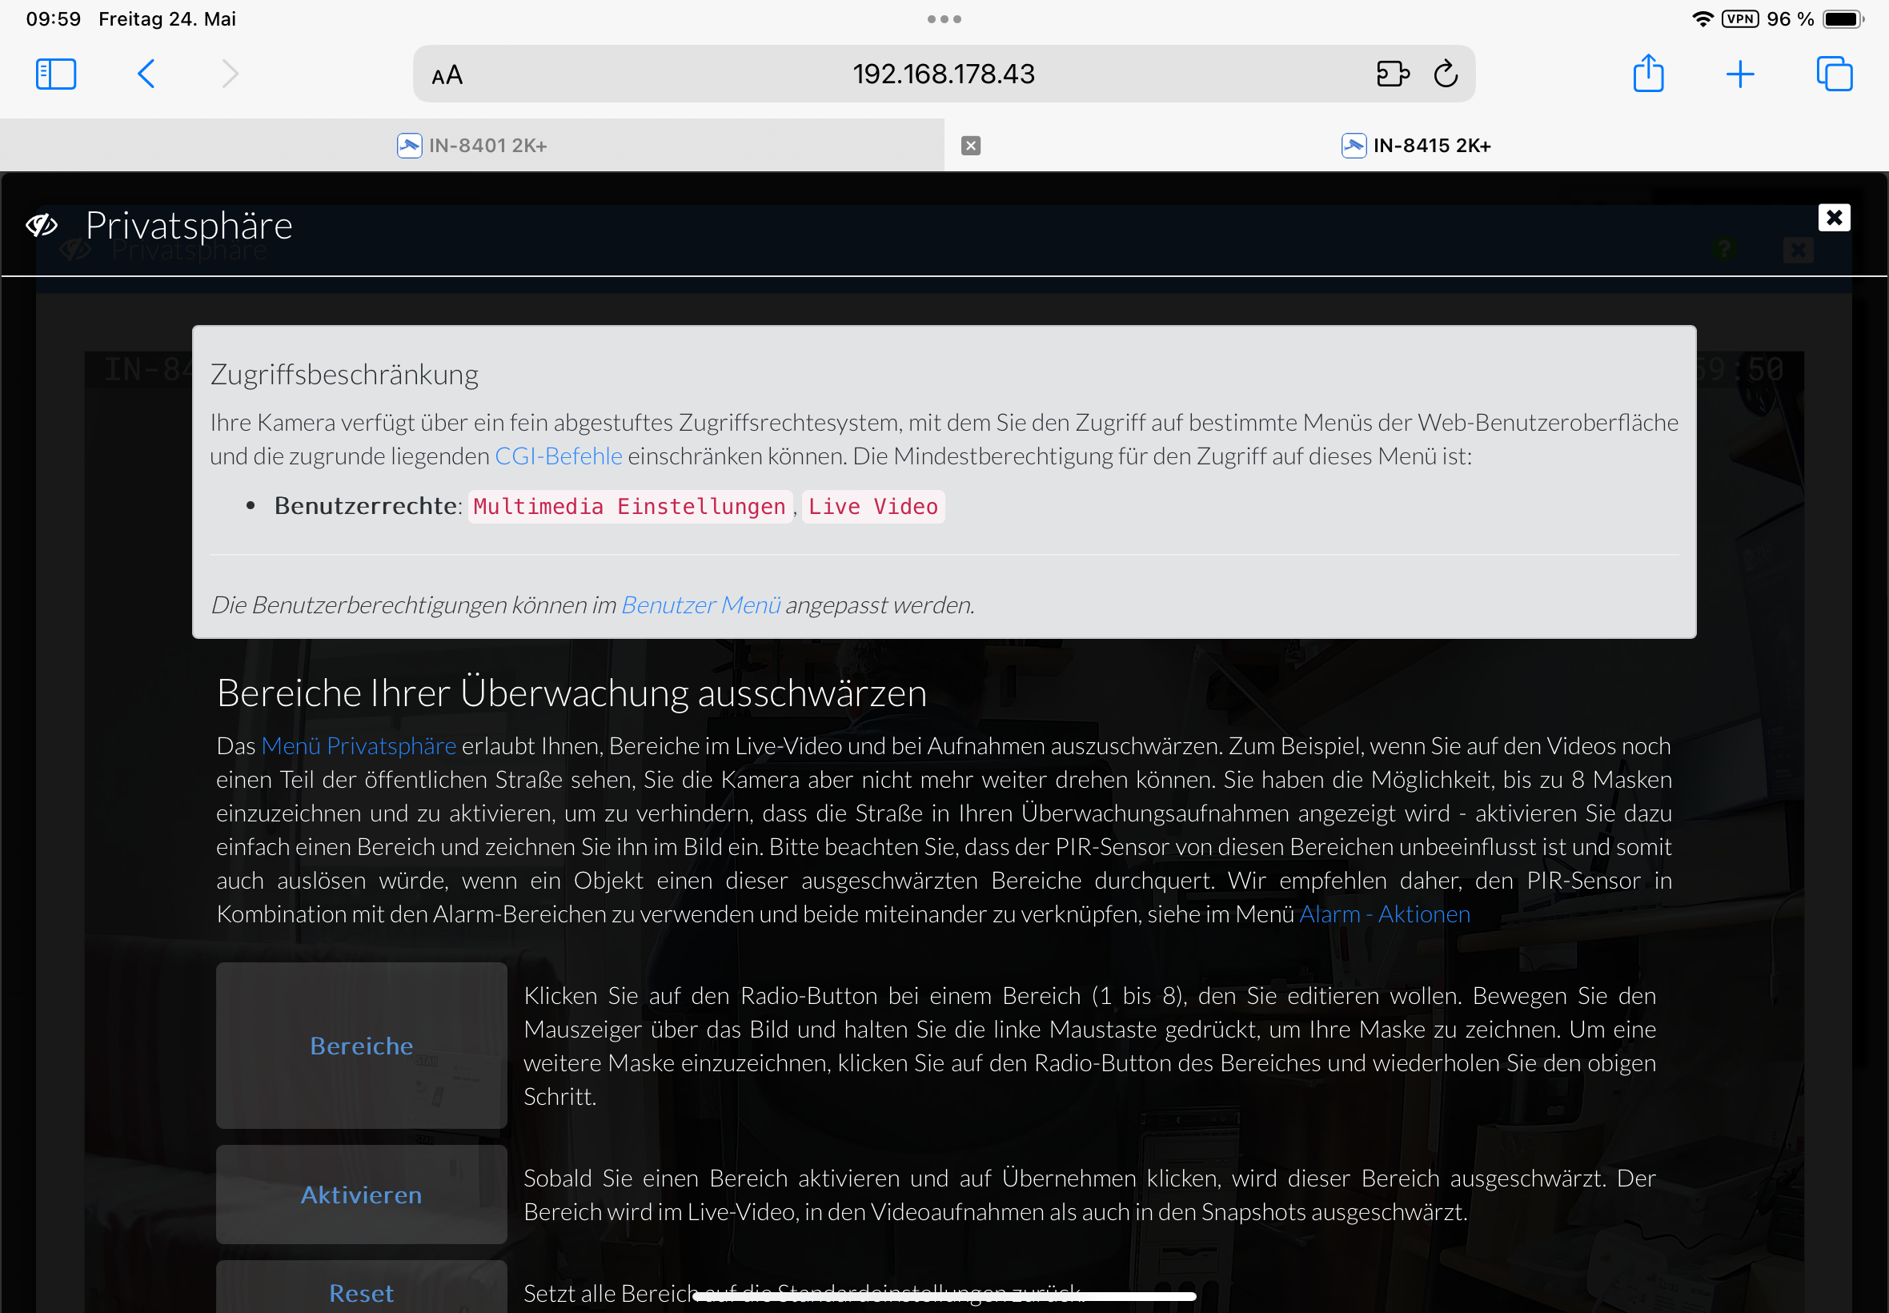Screen dimensions: 1889x1313
Task: Click the Bereiche button
Action: click(361, 1045)
